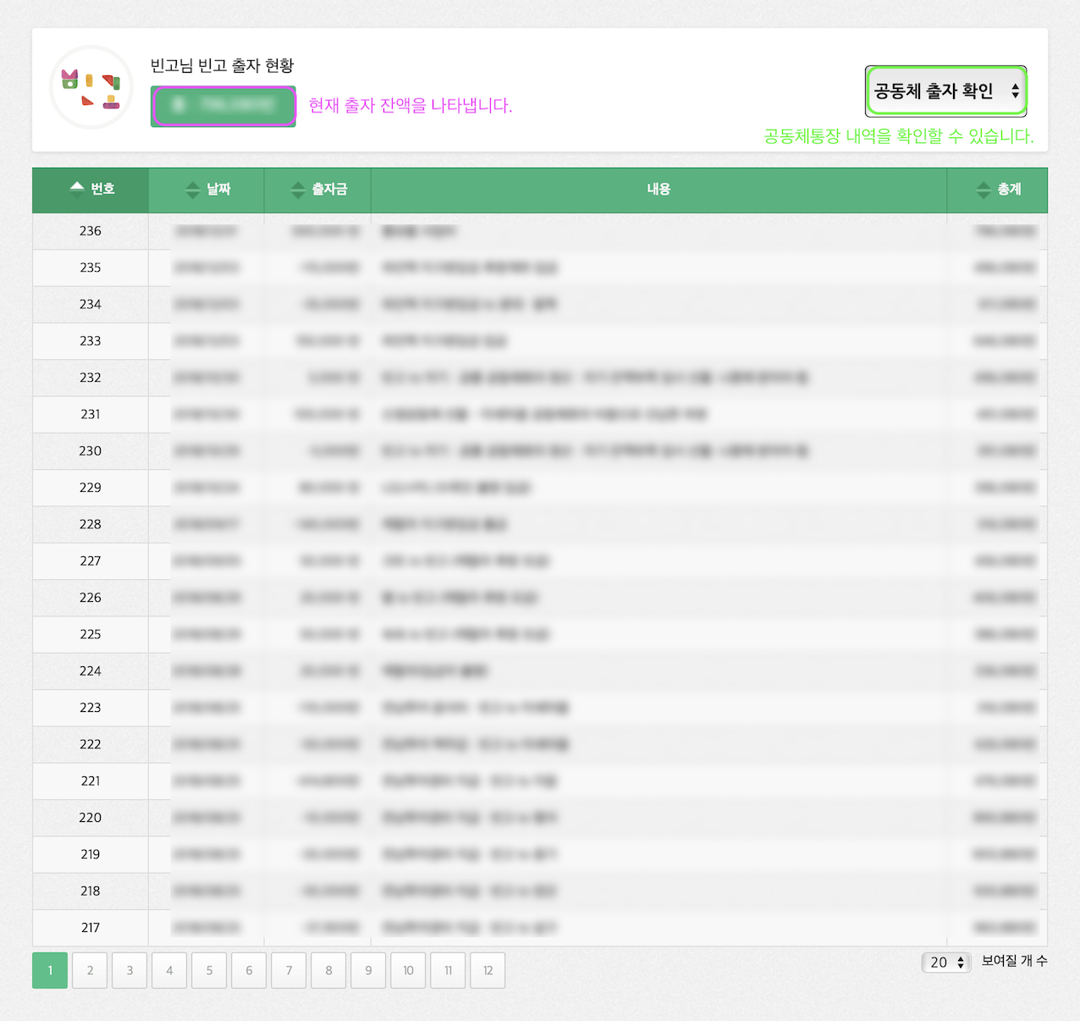Sort by 날짜 column sort icon
This screenshot has height=1021, width=1080.
coord(193,190)
